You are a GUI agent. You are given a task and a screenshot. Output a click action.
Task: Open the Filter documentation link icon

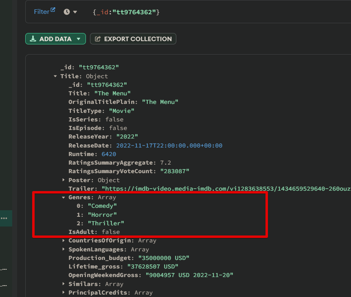click(53, 10)
